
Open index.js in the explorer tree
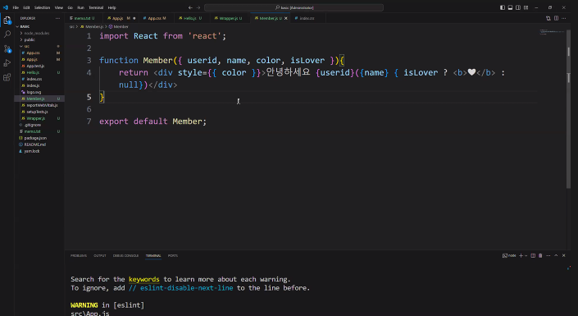point(33,85)
